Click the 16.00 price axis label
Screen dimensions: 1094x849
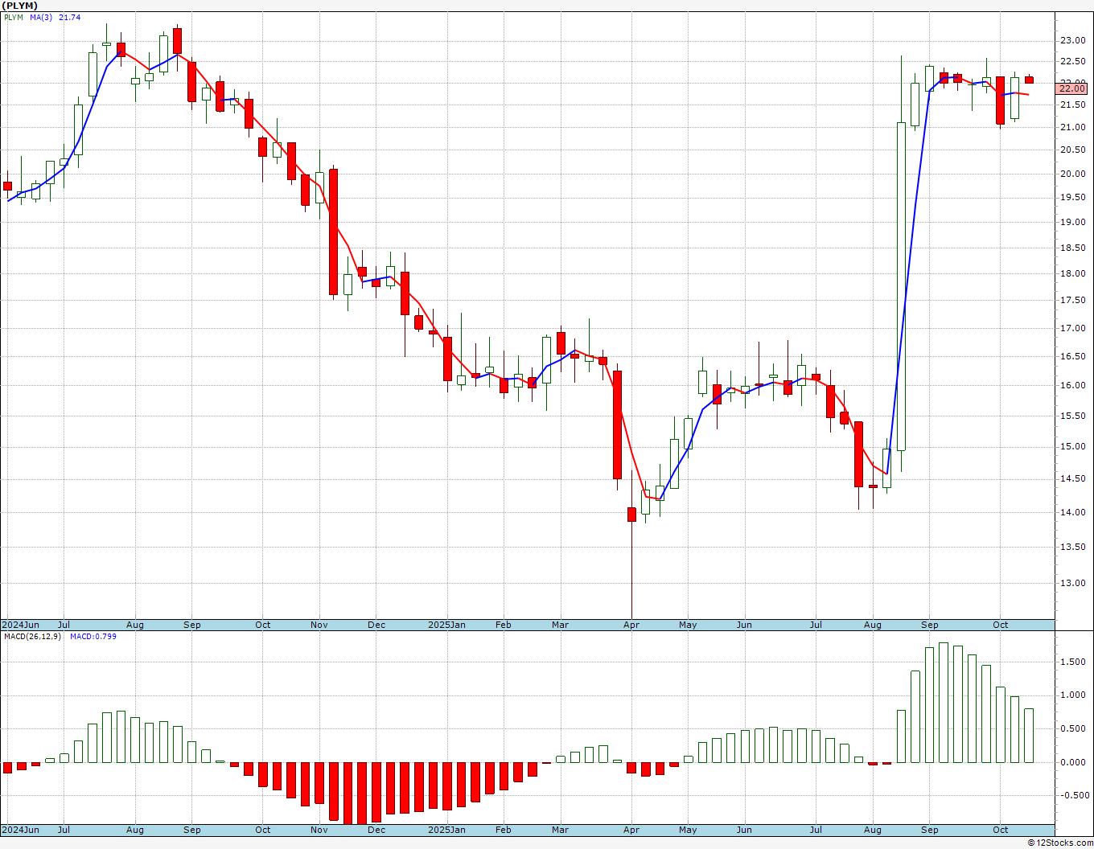click(x=1072, y=385)
